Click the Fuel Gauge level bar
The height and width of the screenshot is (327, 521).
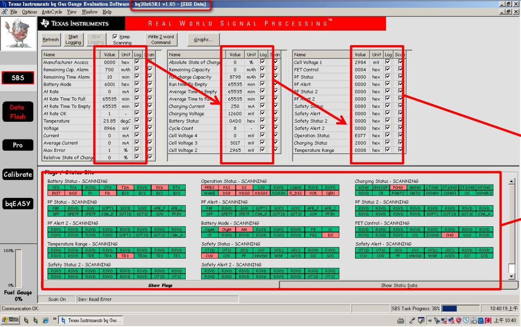[18, 268]
